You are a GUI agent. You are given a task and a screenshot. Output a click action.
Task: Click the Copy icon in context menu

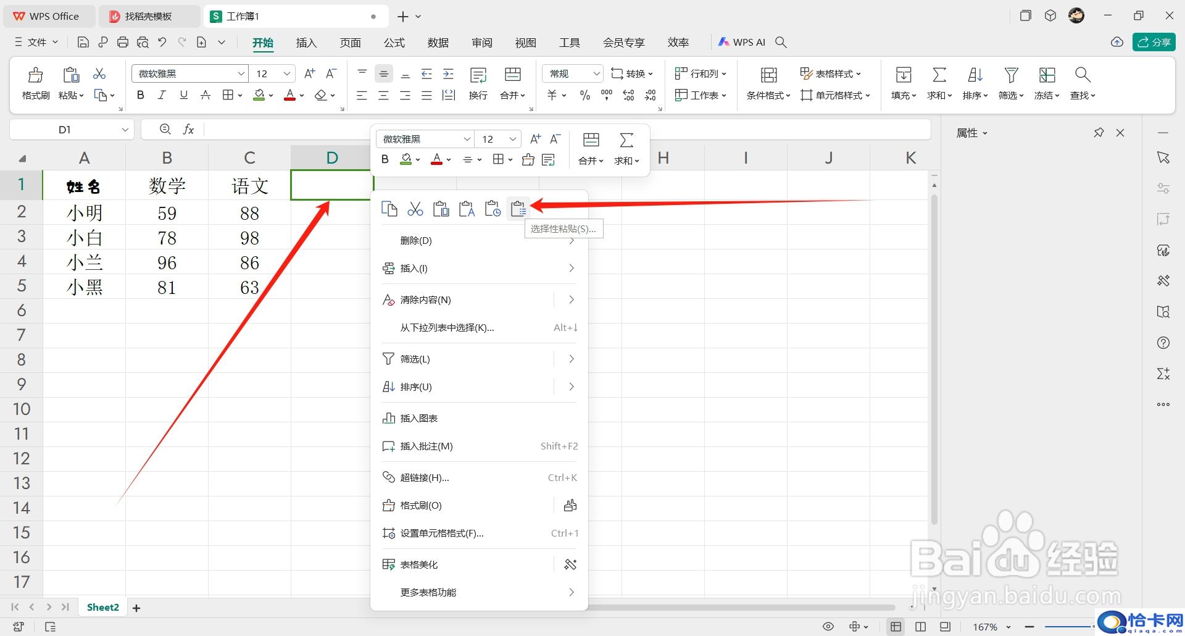(389, 209)
